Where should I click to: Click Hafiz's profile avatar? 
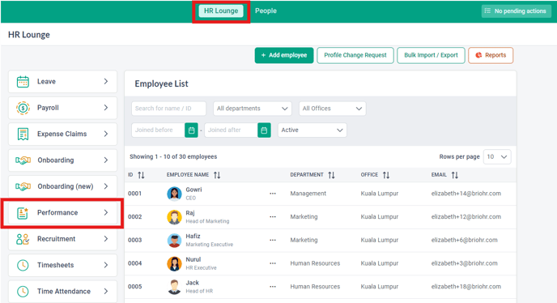[174, 241]
